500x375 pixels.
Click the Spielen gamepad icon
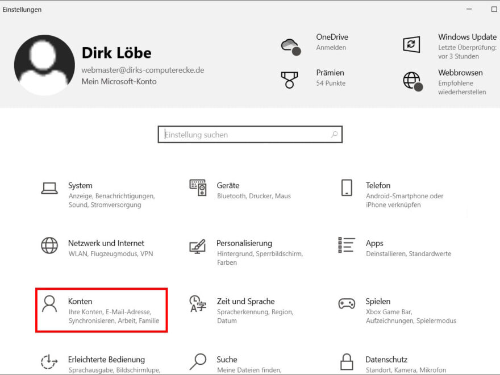point(347,303)
